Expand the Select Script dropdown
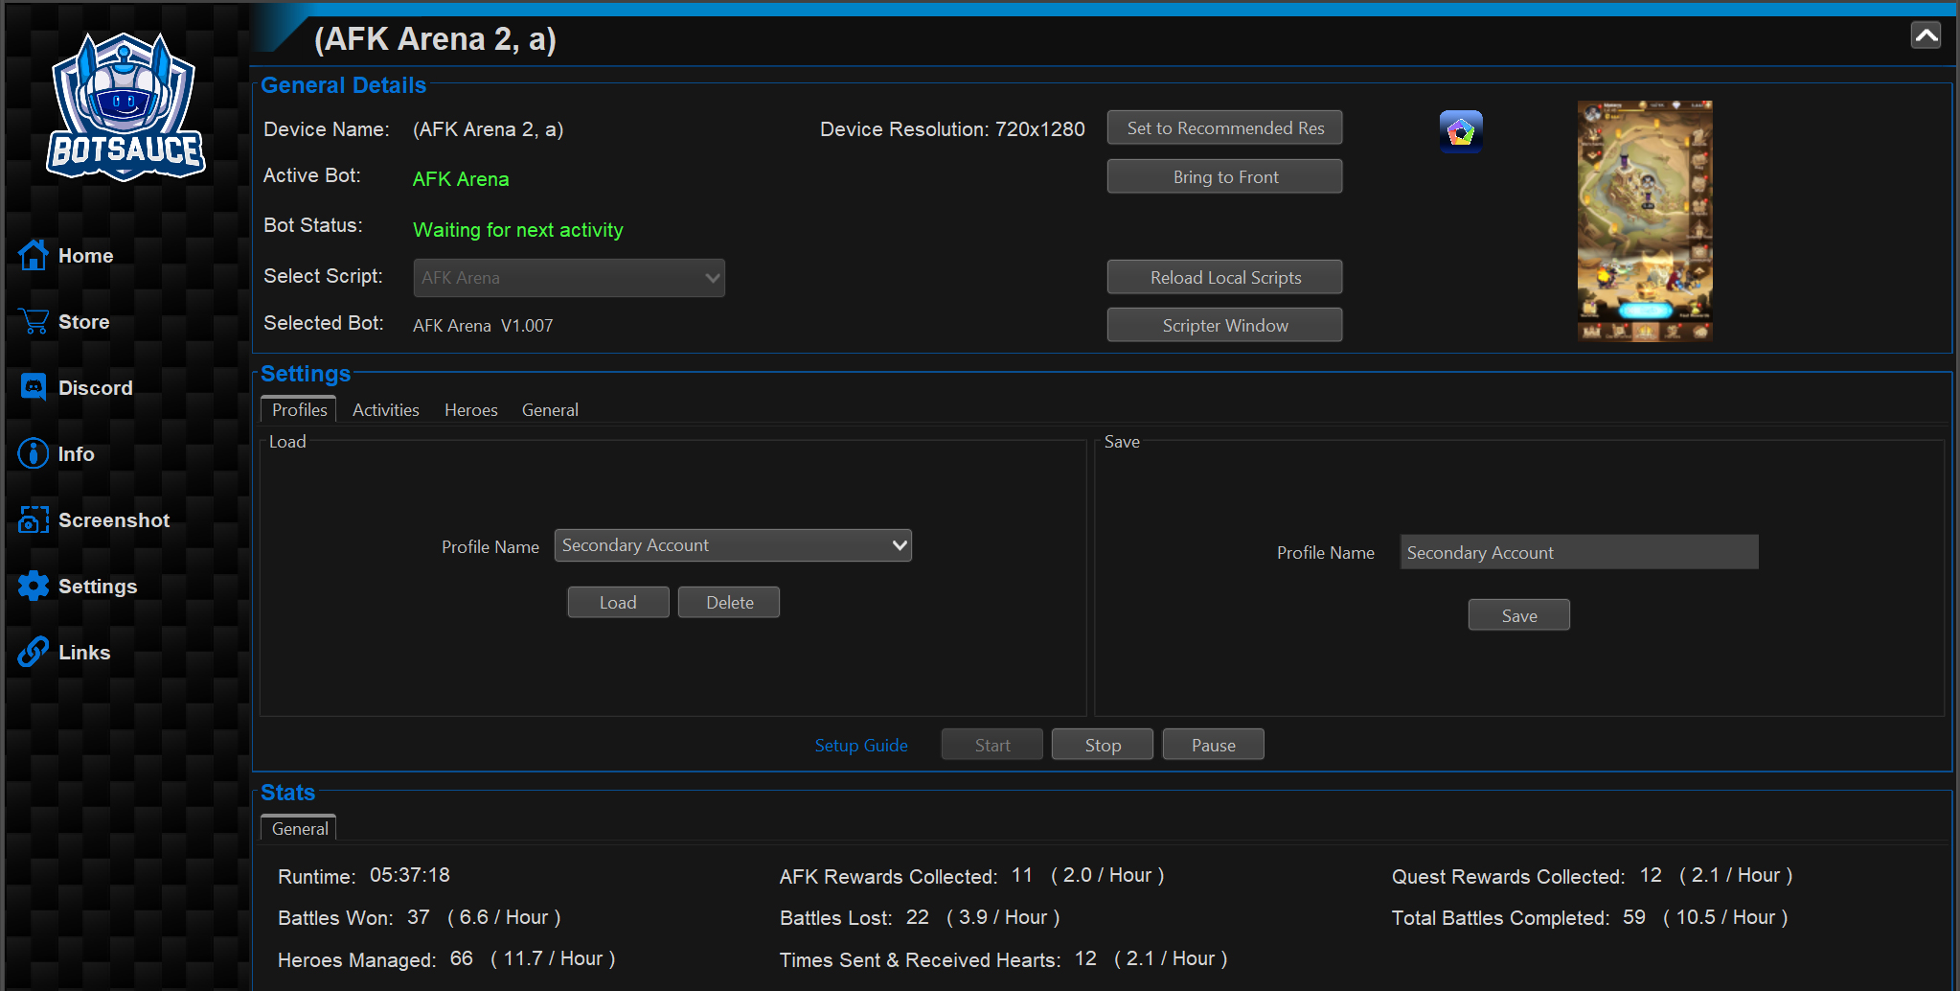 (569, 278)
